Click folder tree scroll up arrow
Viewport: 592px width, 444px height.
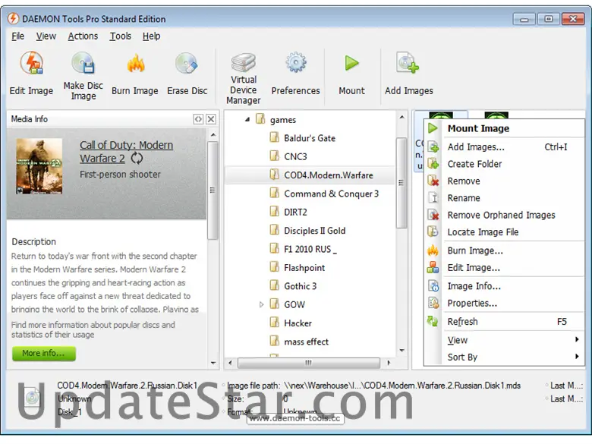tap(401, 118)
